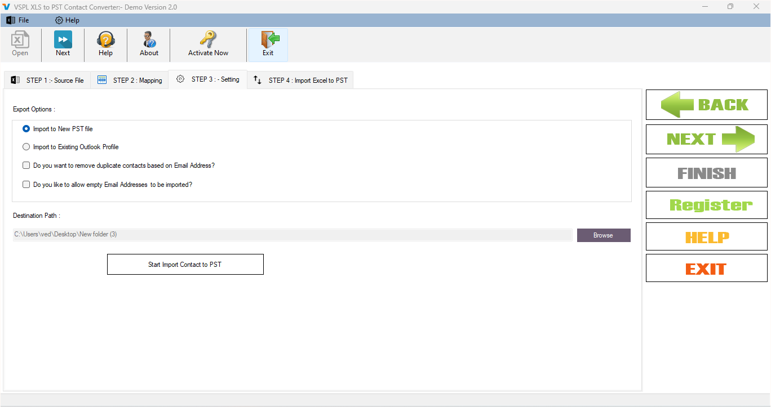Click the orange HELP side button
Viewport: 771px width, 407px height.
pyautogui.click(x=707, y=237)
